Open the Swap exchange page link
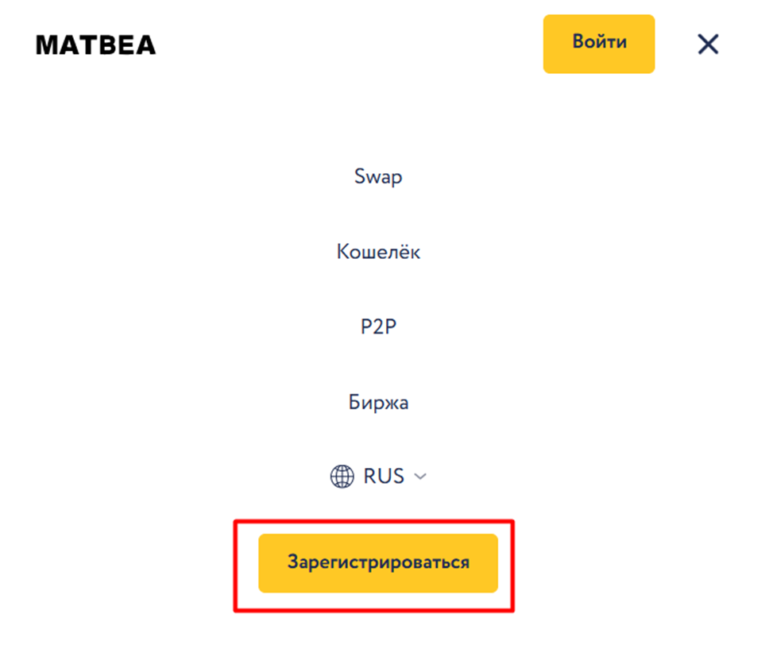This screenshot has width=777, height=645. pos(378,176)
